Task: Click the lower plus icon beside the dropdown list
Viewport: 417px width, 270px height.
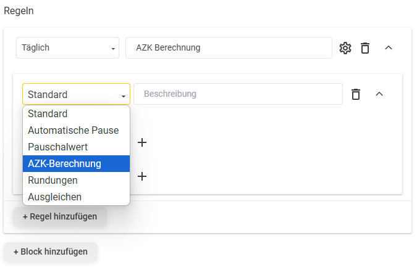Action: [142, 176]
